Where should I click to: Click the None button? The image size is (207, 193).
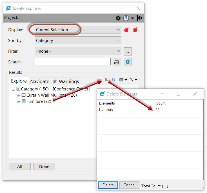tap(44, 167)
